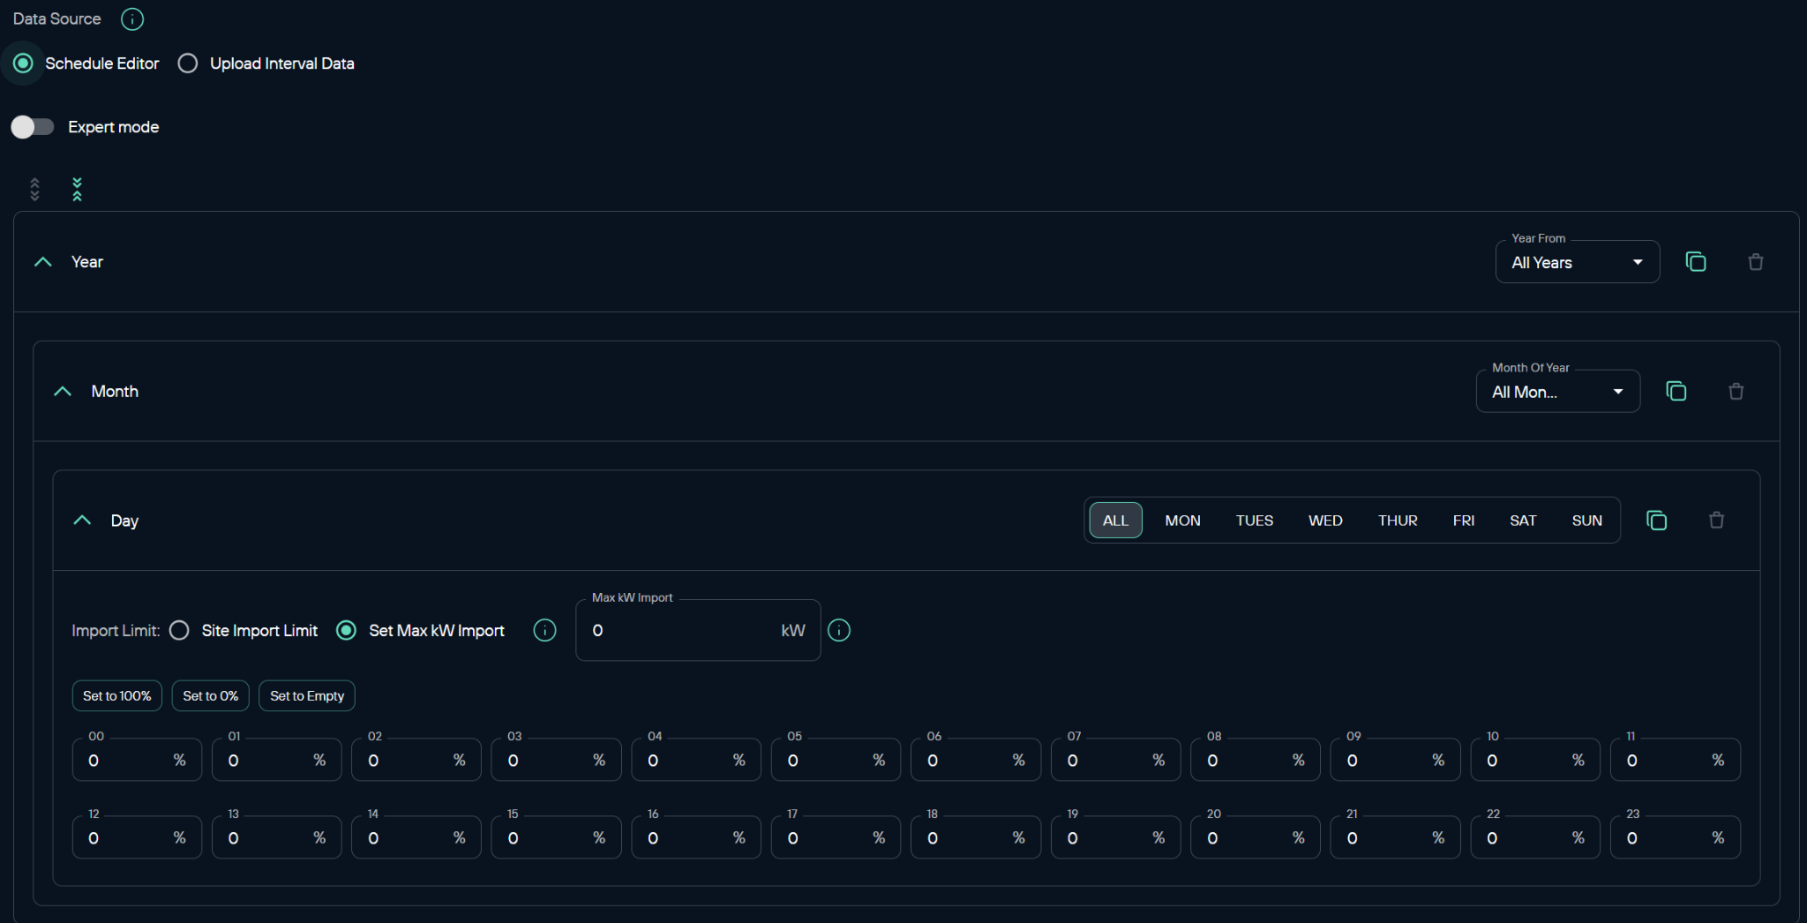Screen dimensions: 1807x923
Task: Duplicate the Year section with copy icon
Action: pos(1695,262)
